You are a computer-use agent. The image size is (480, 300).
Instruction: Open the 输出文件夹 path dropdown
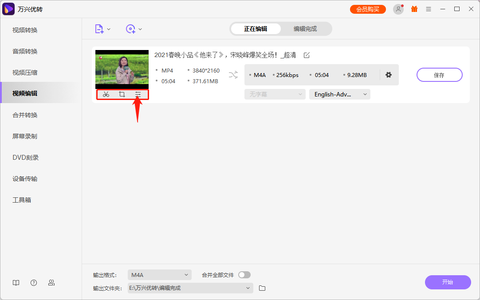coord(190,288)
